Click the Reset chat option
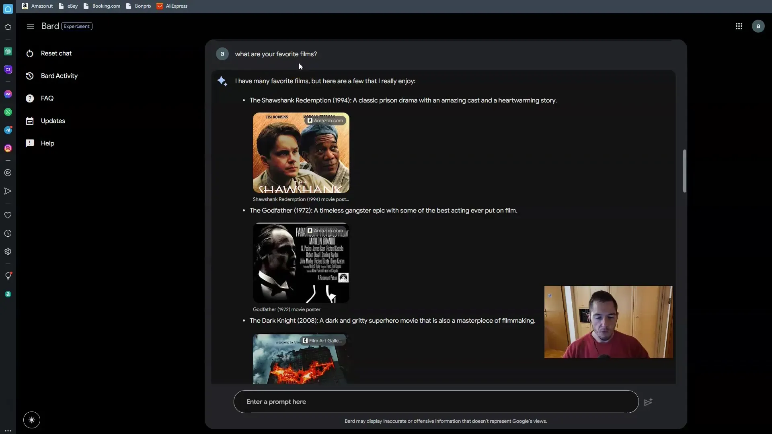This screenshot has height=434, width=772. click(56, 53)
